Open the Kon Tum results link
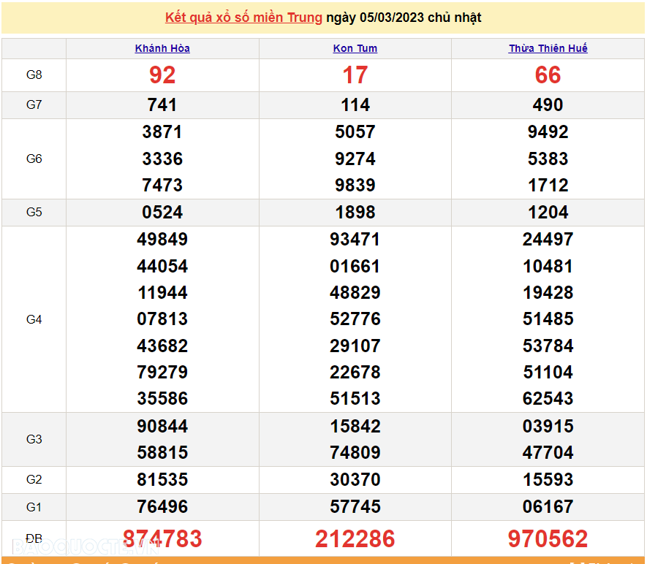This screenshot has width=647, height=564. click(355, 48)
